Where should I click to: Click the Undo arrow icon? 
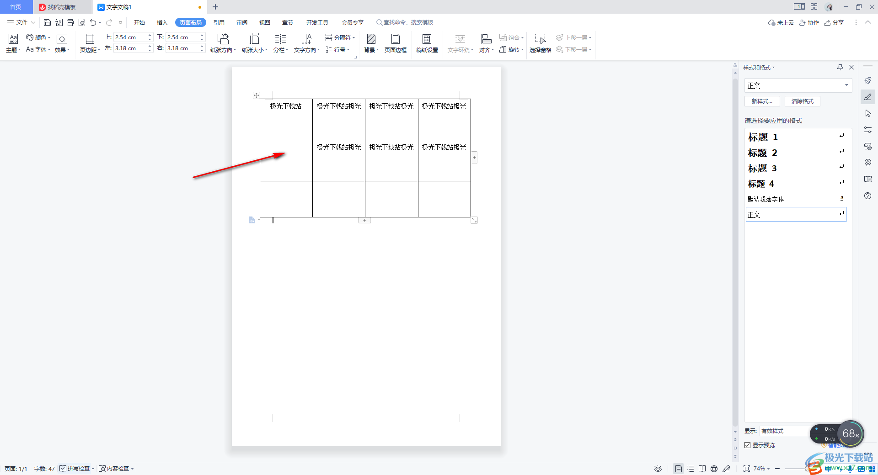93,22
